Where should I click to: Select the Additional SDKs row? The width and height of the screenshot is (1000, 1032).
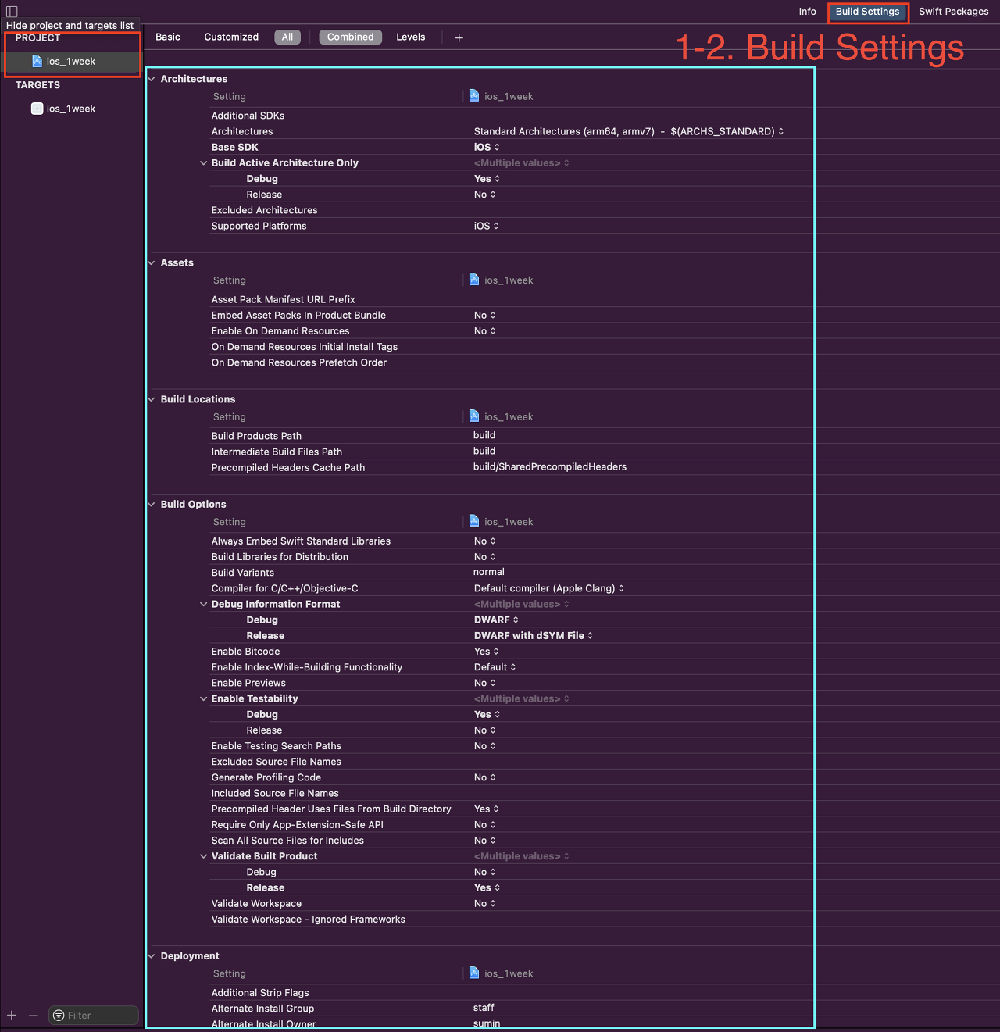pos(511,116)
